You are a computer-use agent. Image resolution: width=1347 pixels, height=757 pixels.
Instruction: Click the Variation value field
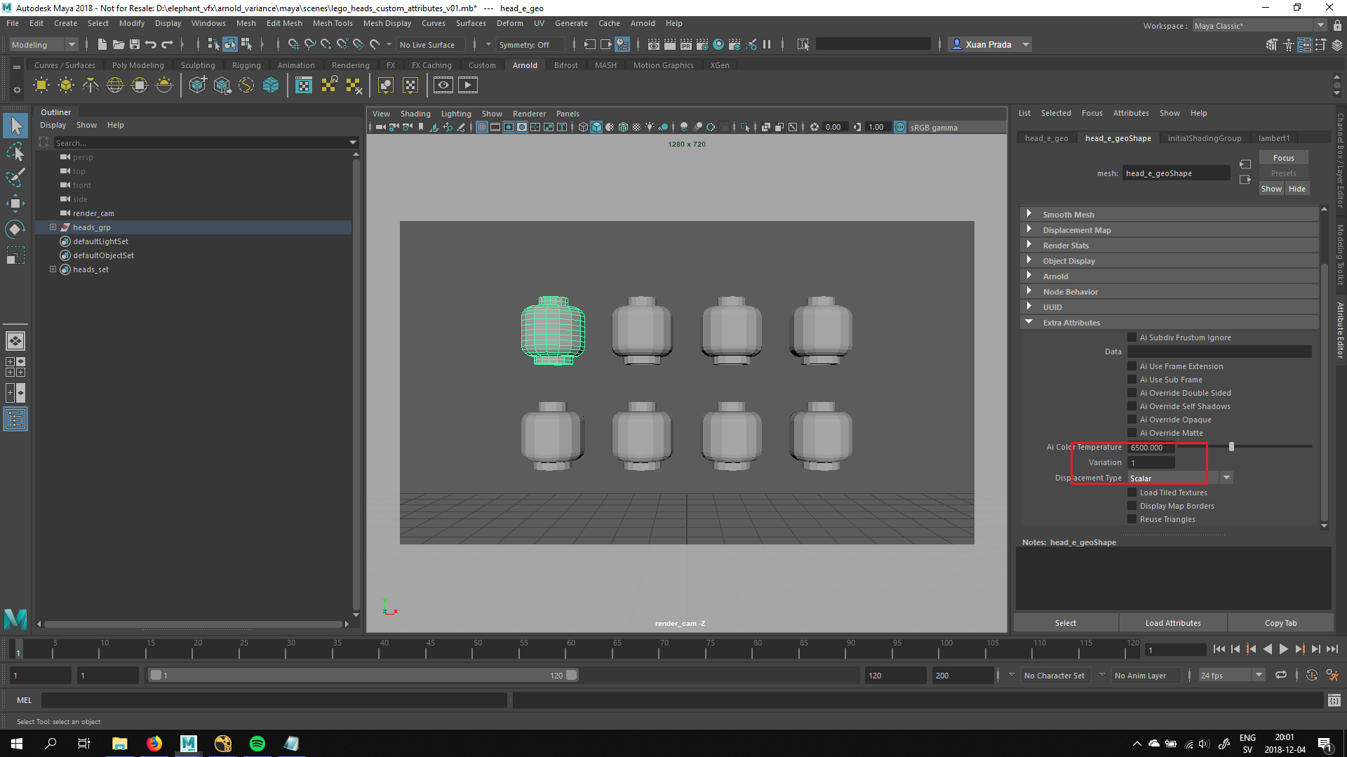(1151, 463)
